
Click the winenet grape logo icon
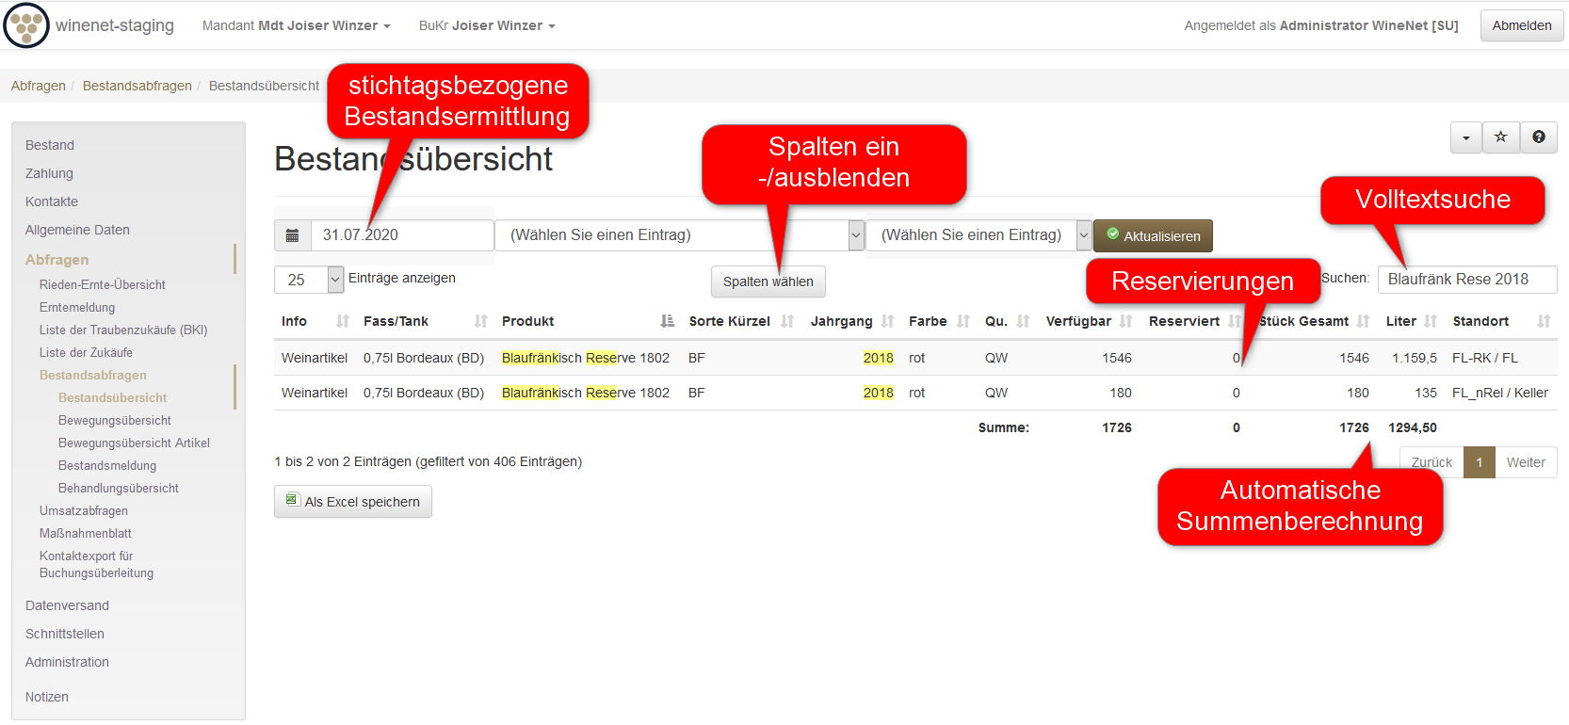26,25
